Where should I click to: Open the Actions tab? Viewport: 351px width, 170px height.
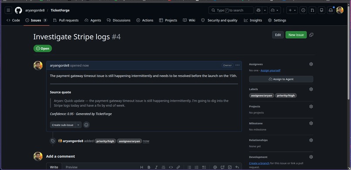[145, 20]
